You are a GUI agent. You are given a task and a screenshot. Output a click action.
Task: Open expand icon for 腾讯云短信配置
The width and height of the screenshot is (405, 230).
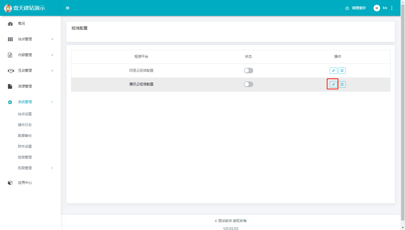coord(342,84)
